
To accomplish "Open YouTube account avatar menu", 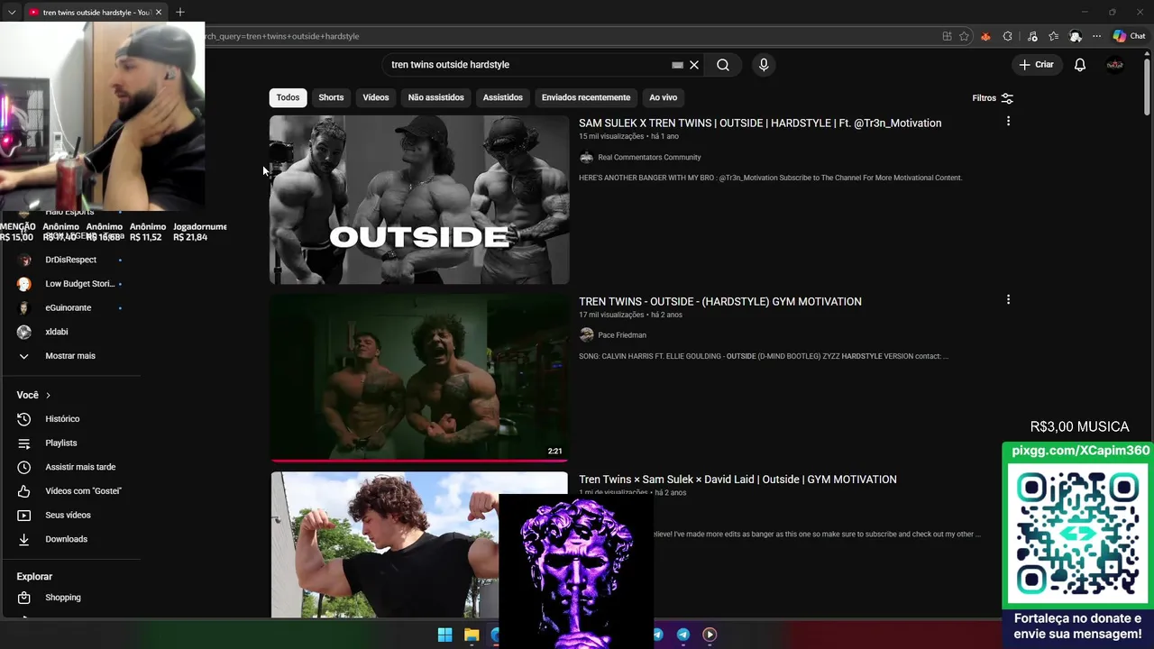I will pos(1115,65).
